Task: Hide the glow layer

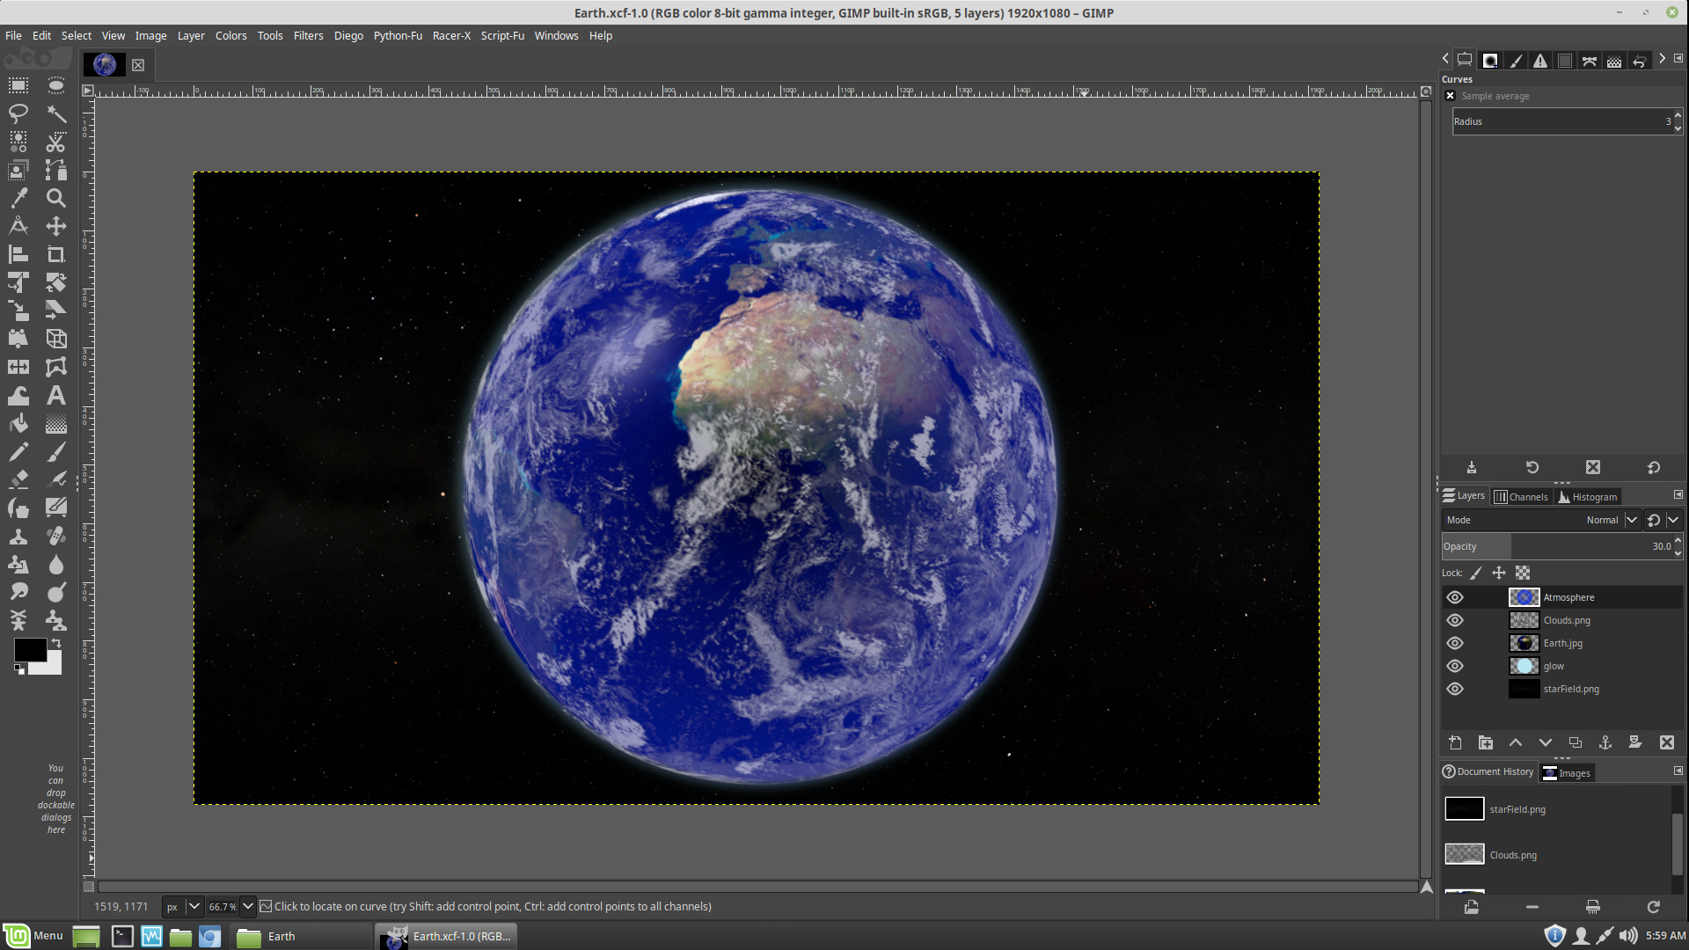Action: 1455,666
